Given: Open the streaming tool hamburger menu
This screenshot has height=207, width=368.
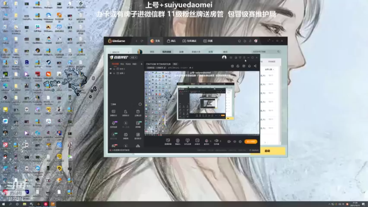Looking at the screenshot, I should (x=244, y=57).
